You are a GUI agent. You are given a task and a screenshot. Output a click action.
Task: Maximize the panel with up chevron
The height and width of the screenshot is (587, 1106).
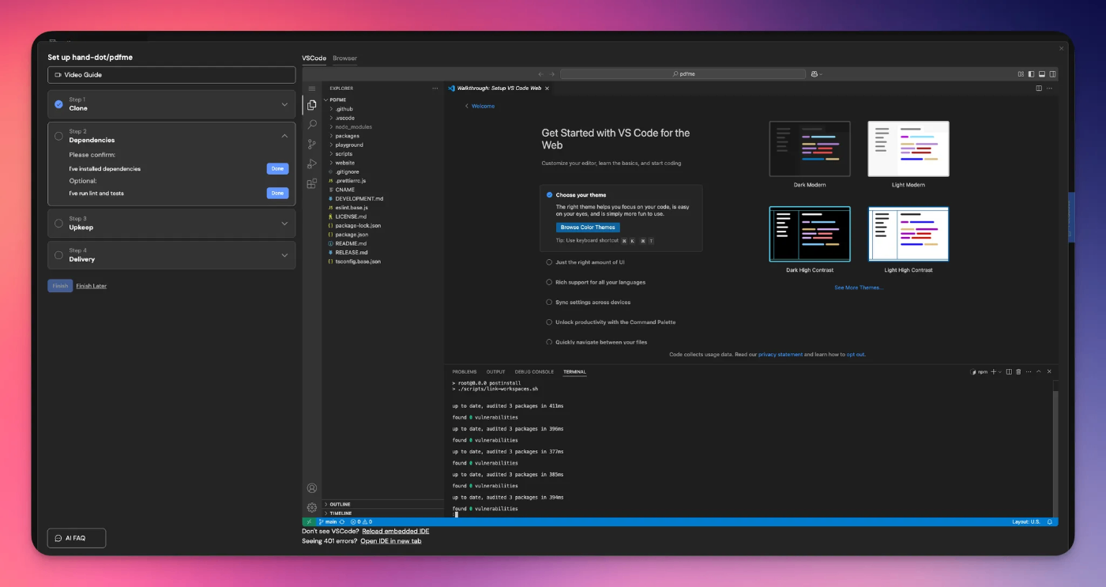pos(1039,371)
